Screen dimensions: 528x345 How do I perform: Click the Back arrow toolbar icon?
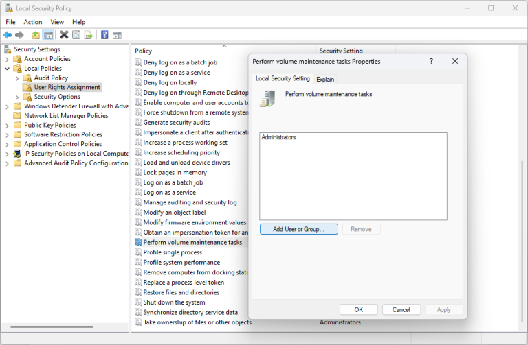[8, 35]
